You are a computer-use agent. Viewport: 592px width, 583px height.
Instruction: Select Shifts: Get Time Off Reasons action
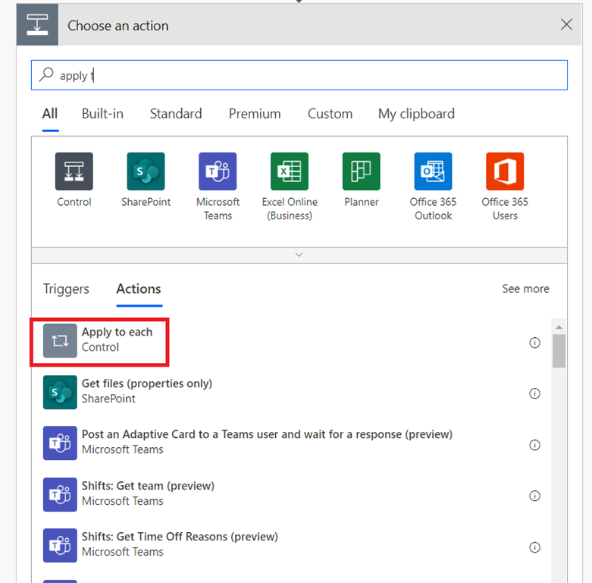click(x=292, y=546)
